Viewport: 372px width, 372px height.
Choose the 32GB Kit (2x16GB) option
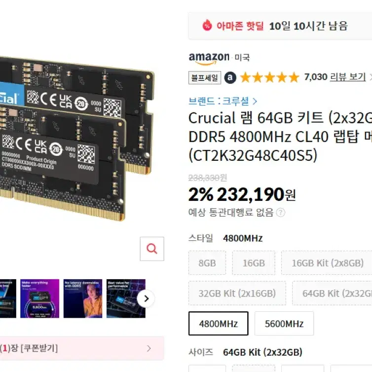237,293
